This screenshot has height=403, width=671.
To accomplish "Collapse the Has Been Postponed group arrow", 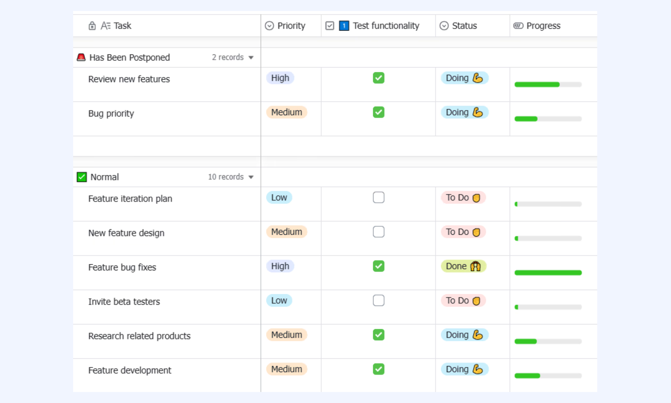I will [251, 58].
